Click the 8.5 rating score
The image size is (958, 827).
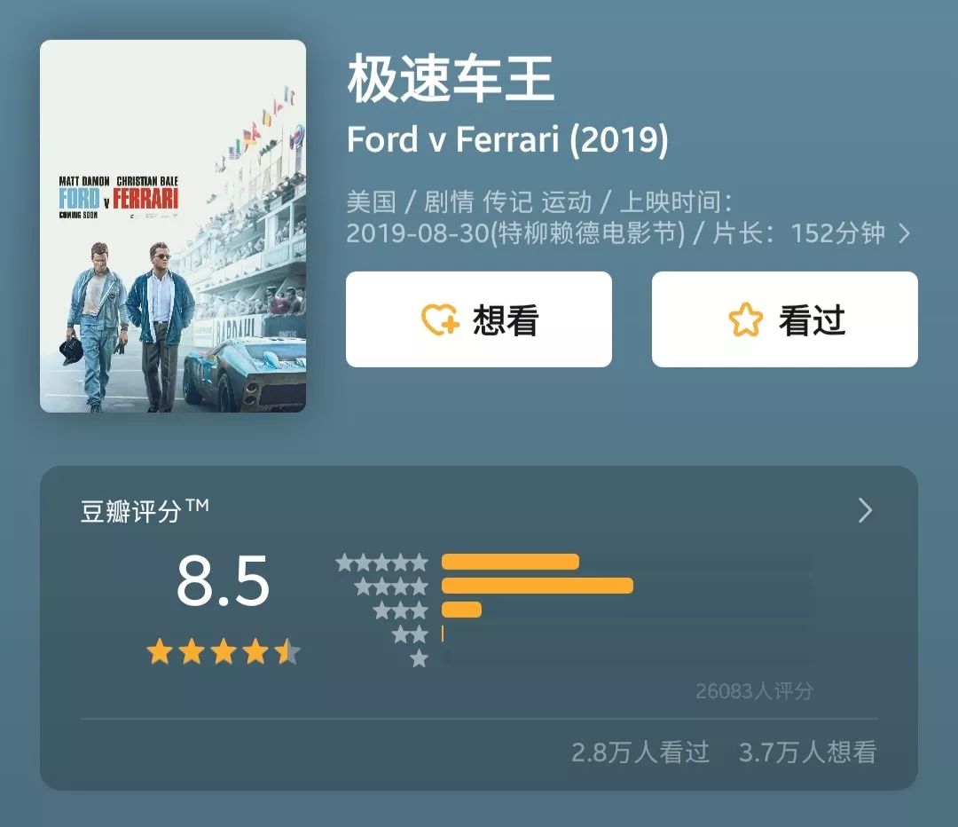tap(223, 582)
